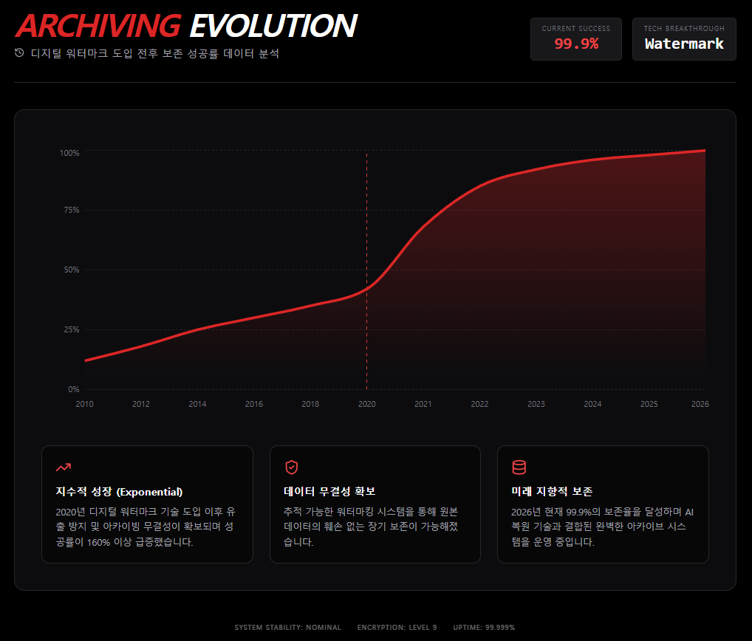The width and height of the screenshot is (752, 641).
Task: Open the Watermark tech breakthrough badge
Action: click(684, 38)
